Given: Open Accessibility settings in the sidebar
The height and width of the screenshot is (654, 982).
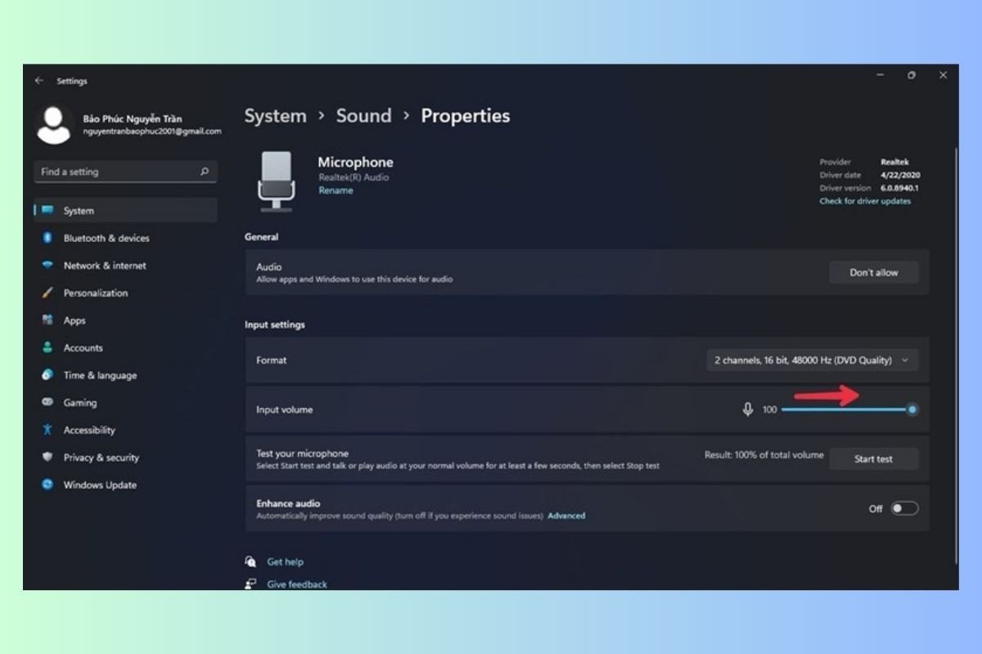Looking at the screenshot, I should click(x=89, y=430).
